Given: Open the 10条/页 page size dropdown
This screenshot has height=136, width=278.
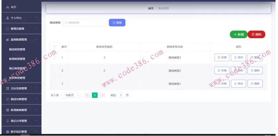Looking at the screenshot, I should (x=71, y=95).
